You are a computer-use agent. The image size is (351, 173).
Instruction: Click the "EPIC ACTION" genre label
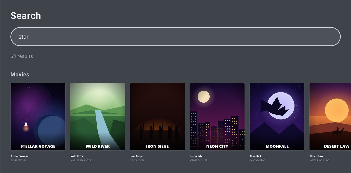pyautogui.click(x=137, y=160)
